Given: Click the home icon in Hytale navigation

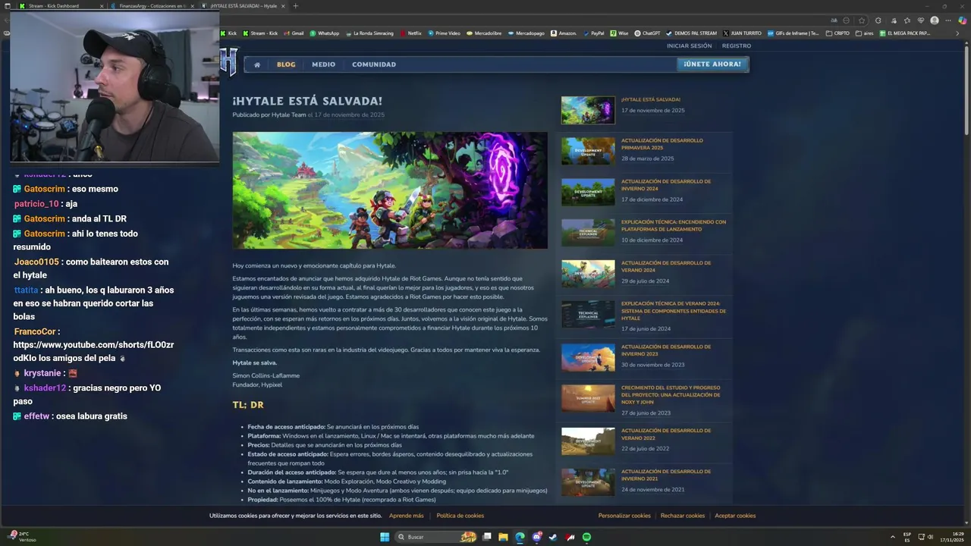Looking at the screenshot, I should [256, 64].
